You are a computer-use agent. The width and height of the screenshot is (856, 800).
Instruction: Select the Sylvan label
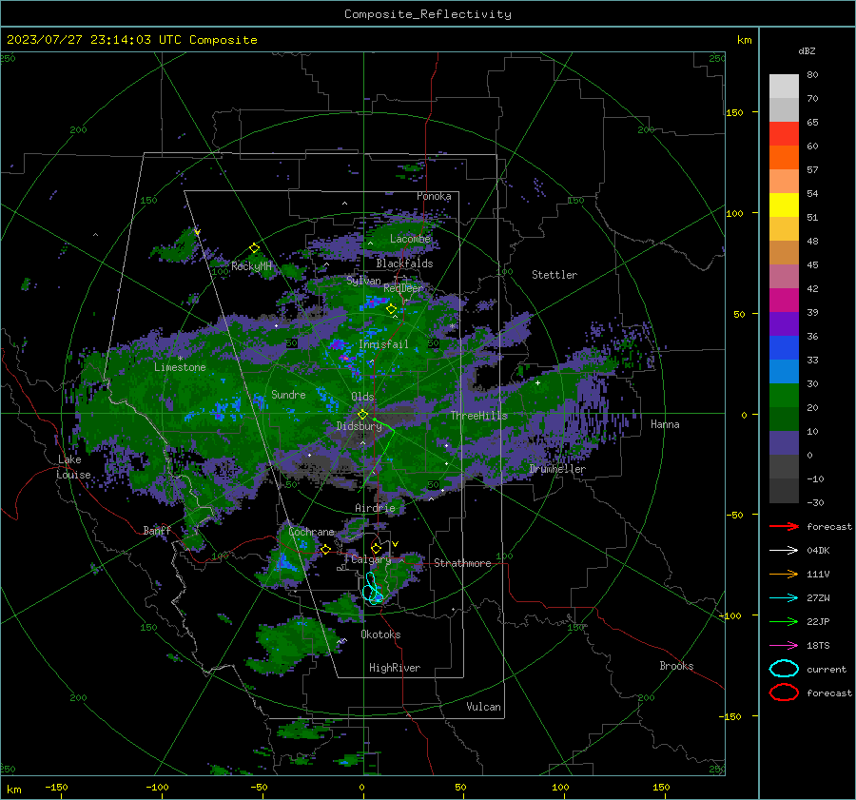(363, 281)
